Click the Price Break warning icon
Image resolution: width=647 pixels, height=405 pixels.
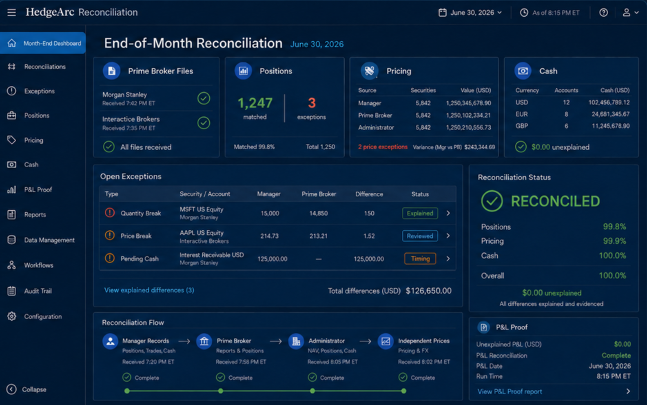click(110, 236)
